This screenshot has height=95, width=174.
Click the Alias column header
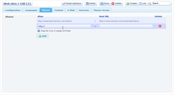pyautogui.click(x=40, y=16)
